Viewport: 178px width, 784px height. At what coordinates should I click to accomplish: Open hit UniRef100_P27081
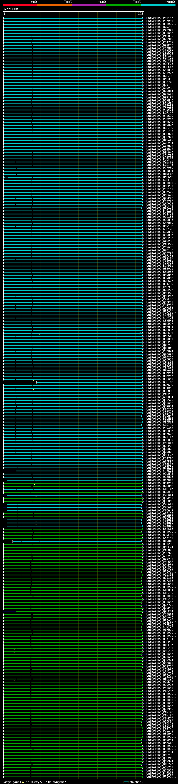point(160,21)
